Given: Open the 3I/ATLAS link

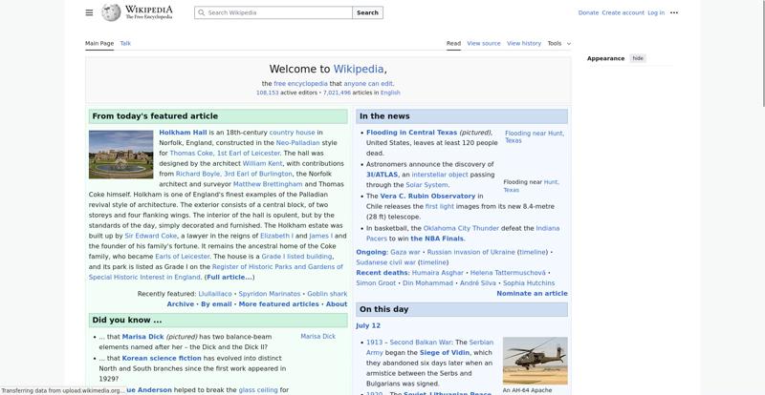Looking at the screenshot, I should (382, 175).
